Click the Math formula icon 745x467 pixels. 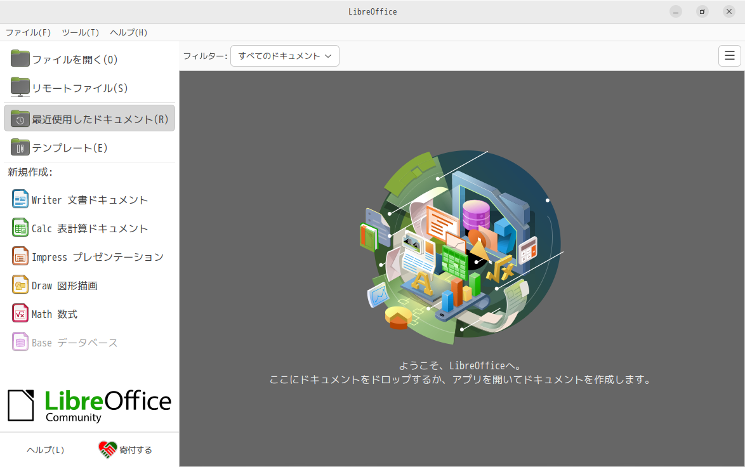20,313
